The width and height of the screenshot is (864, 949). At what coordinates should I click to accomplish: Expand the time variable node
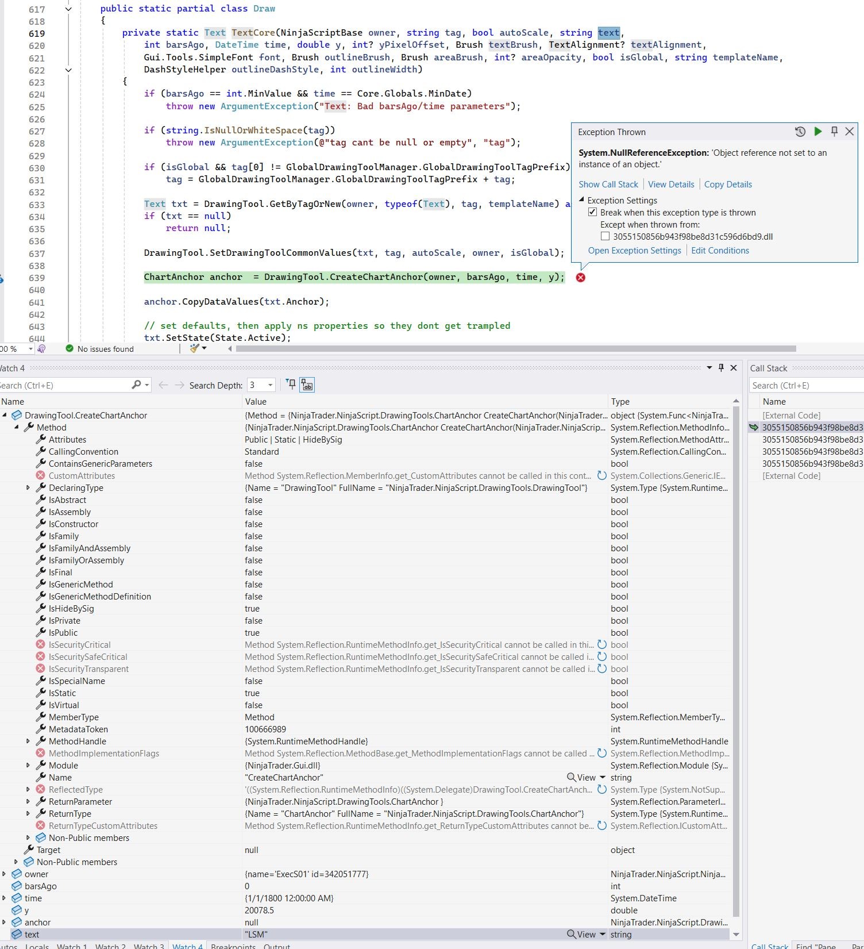coord(4,898)
